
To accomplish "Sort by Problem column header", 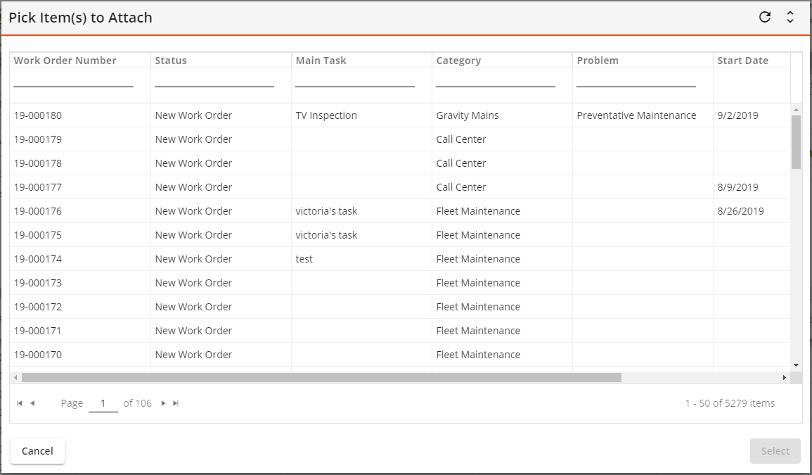I will 598,60.
